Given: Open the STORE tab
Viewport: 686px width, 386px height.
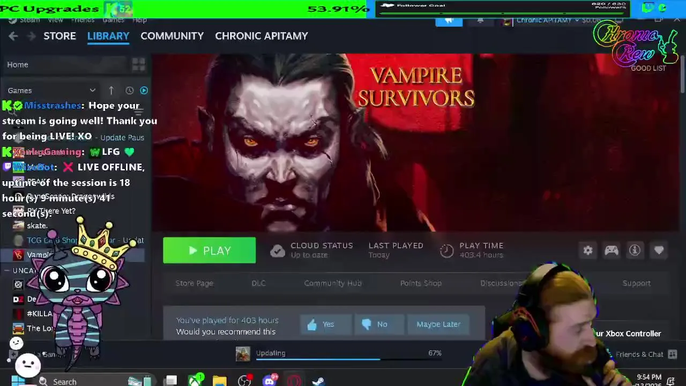Looking at the screenshot, I should (59, 36).
